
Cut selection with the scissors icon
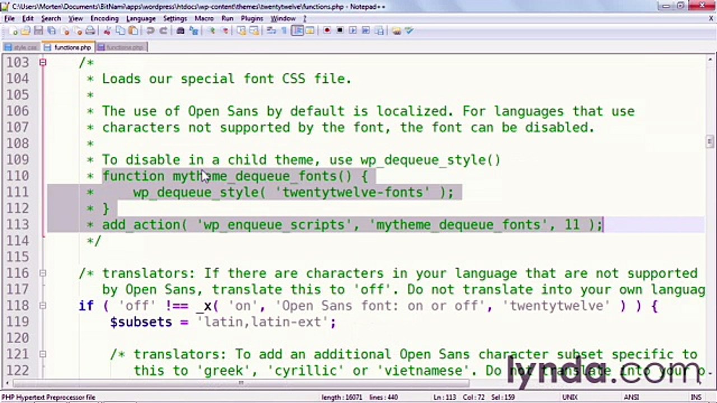(x=107, y=31)
